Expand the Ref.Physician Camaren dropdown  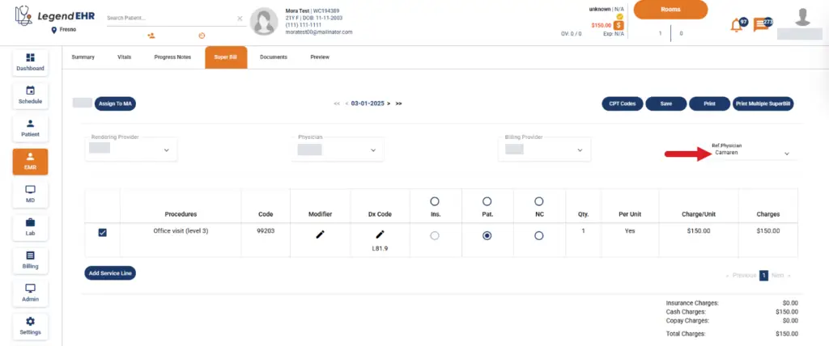[786, 153]
